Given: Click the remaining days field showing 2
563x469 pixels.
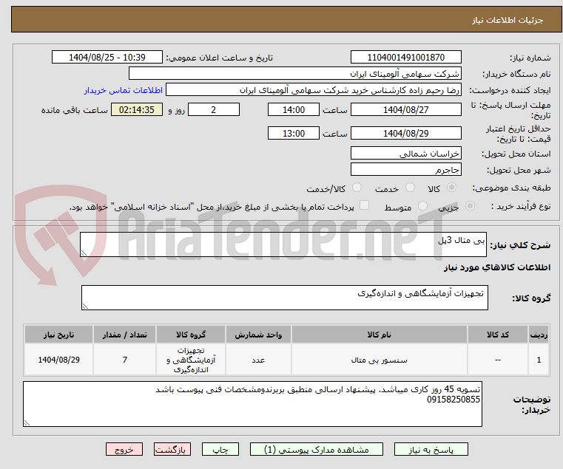Looking at the screenshot, I should click(x=214, y=110).
